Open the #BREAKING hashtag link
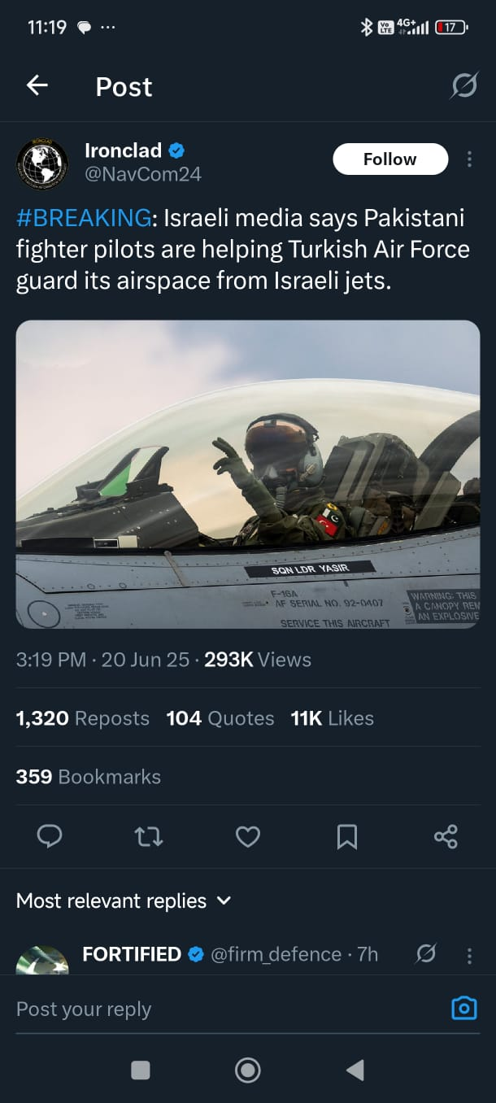This screenshot has width=496, height=1103. [84, 219]
